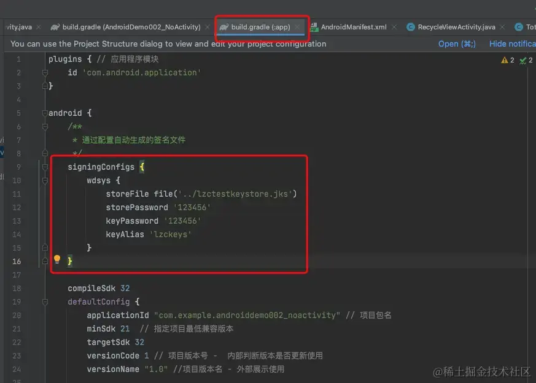Close the RecycleViewActivity.java tab
536x383 pixels.
tap(502, 27)
